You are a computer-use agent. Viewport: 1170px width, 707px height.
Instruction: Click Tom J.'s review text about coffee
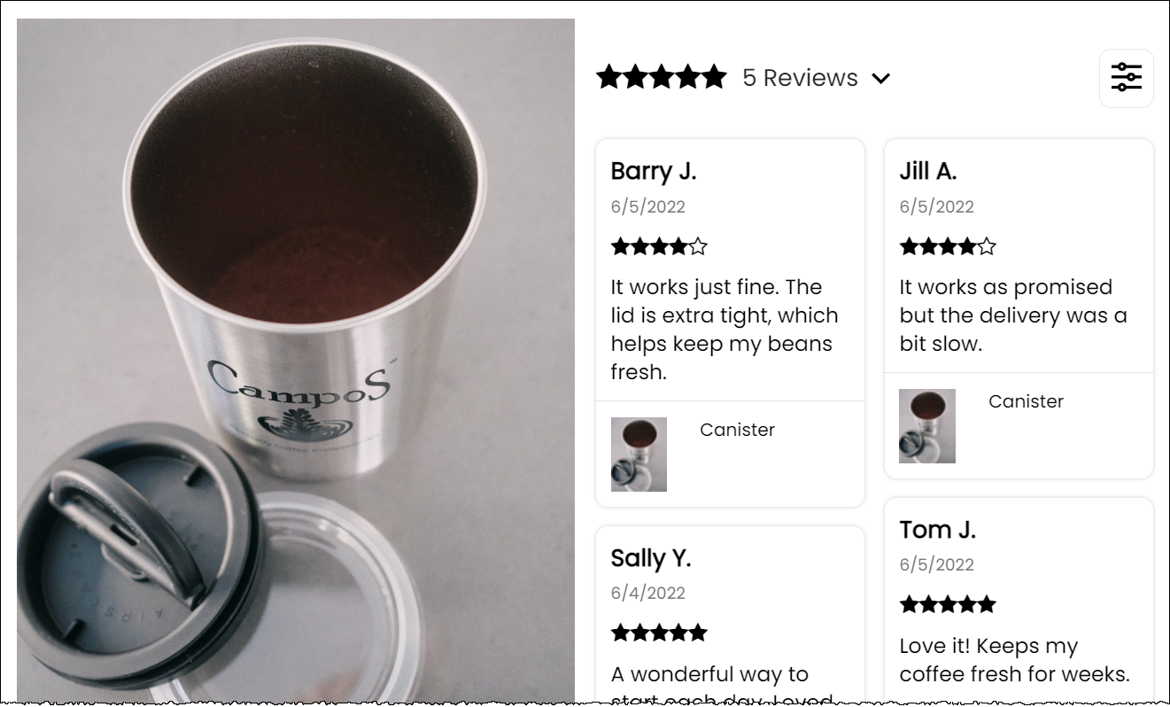click(x=1014, y=660)
